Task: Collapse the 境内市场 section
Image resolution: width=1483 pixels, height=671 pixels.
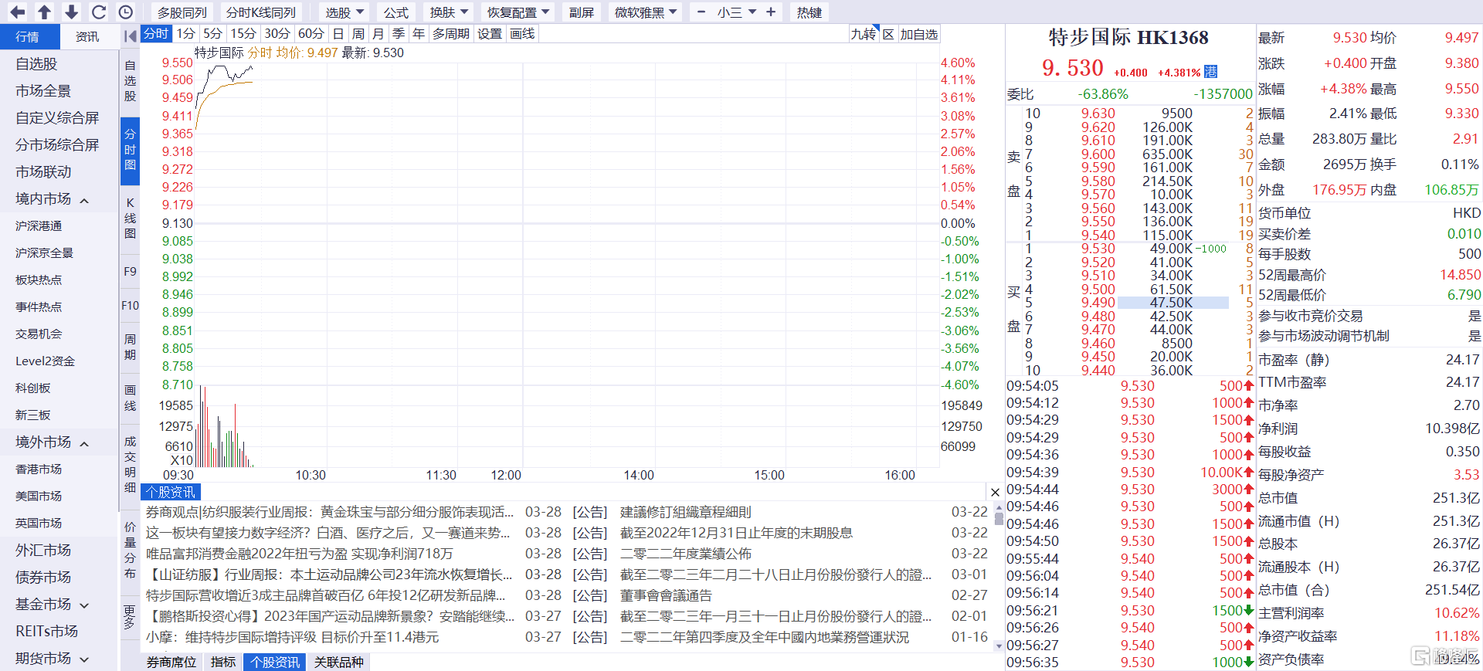Action: pos(84,200)
